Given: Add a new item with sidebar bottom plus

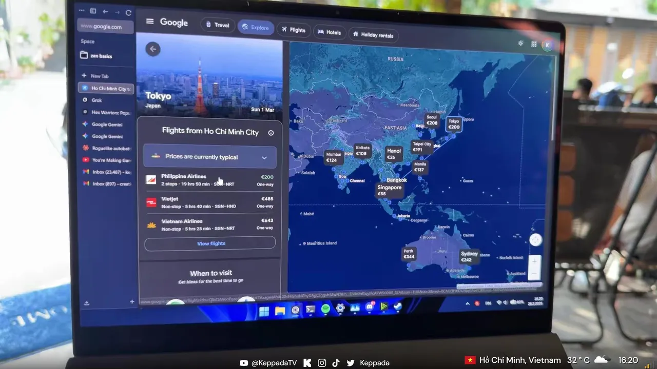Looking at the screenshot, I should (132, 302).
